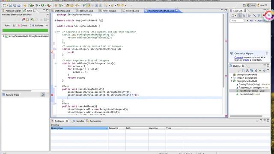274x154 pixels.
Task: Collapse the addInts method fold marker
Action: [x=55, y=63]
